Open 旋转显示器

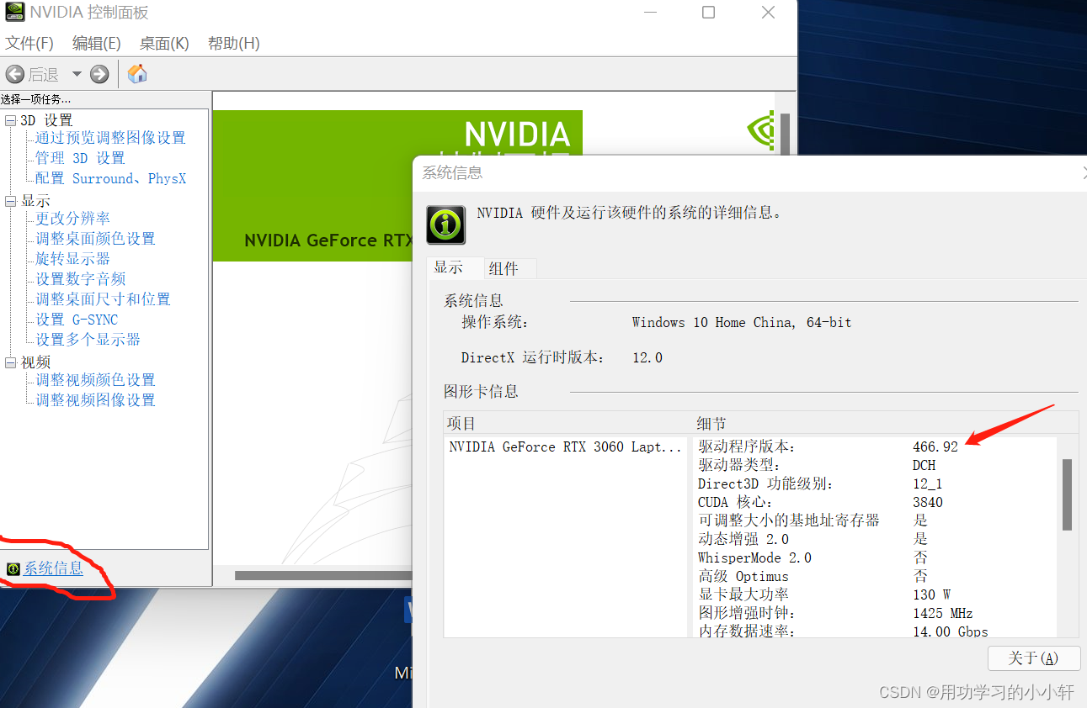72,259
